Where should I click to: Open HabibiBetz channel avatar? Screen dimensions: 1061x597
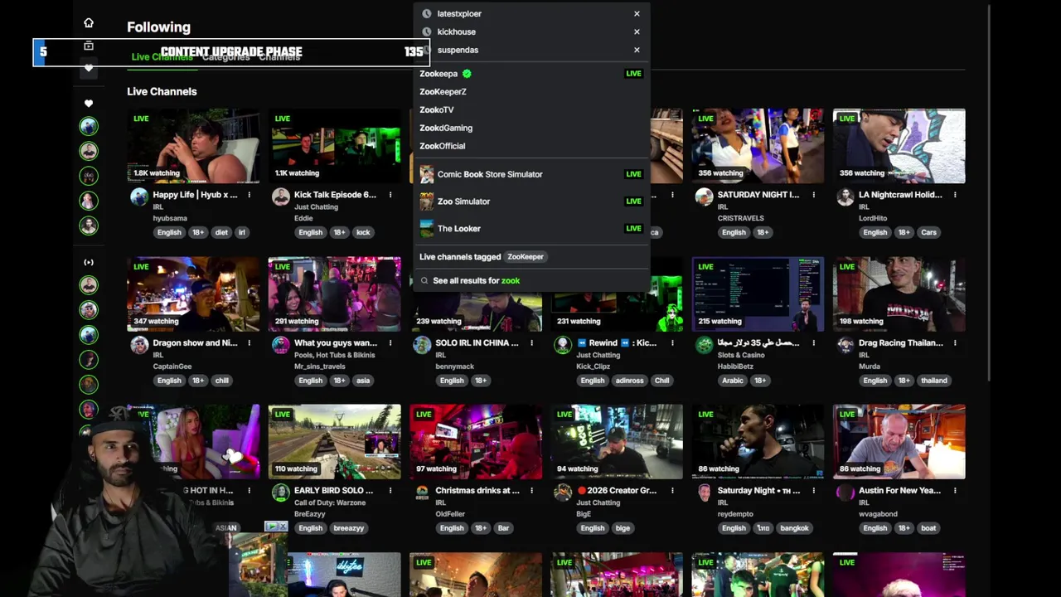click(x=704, y=344)
